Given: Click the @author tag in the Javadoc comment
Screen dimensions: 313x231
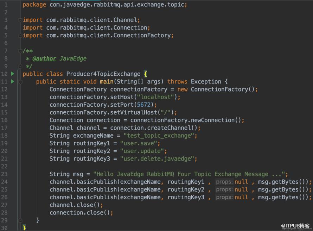Looking at the screenshot, I should (x=44, y=58).
